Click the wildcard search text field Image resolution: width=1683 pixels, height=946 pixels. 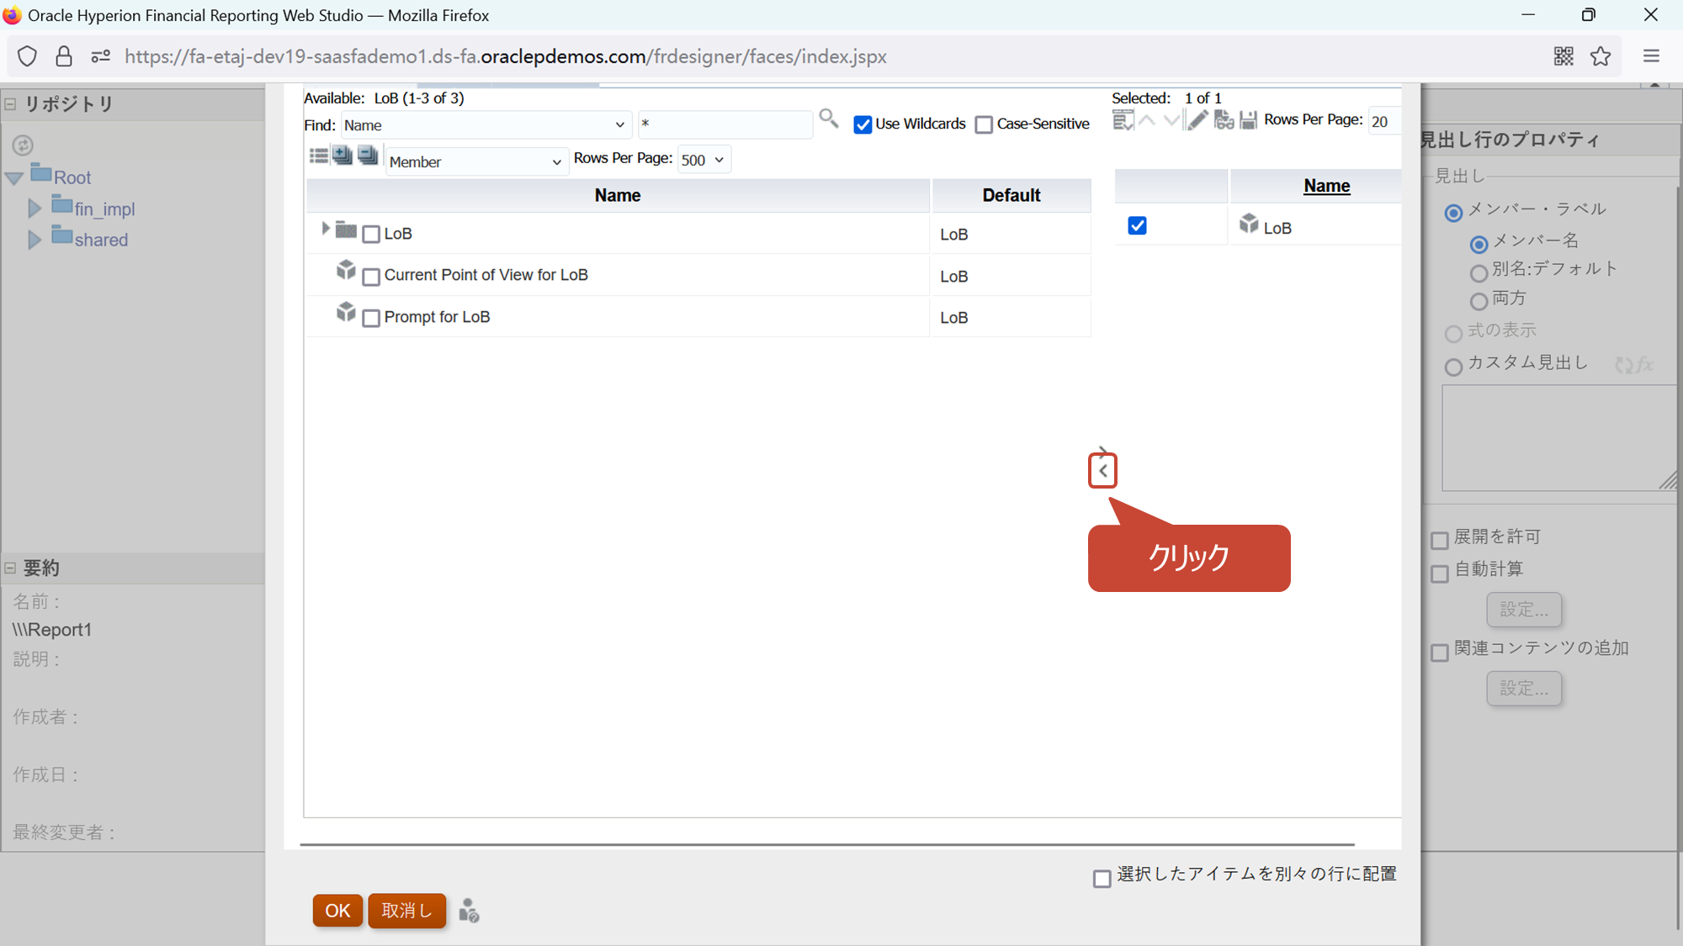(x=724, y=124)
